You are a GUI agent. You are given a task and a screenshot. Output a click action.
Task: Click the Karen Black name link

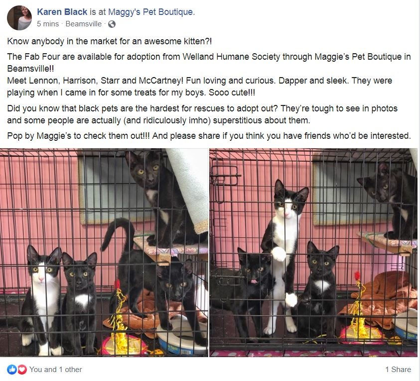pos(62,12)
